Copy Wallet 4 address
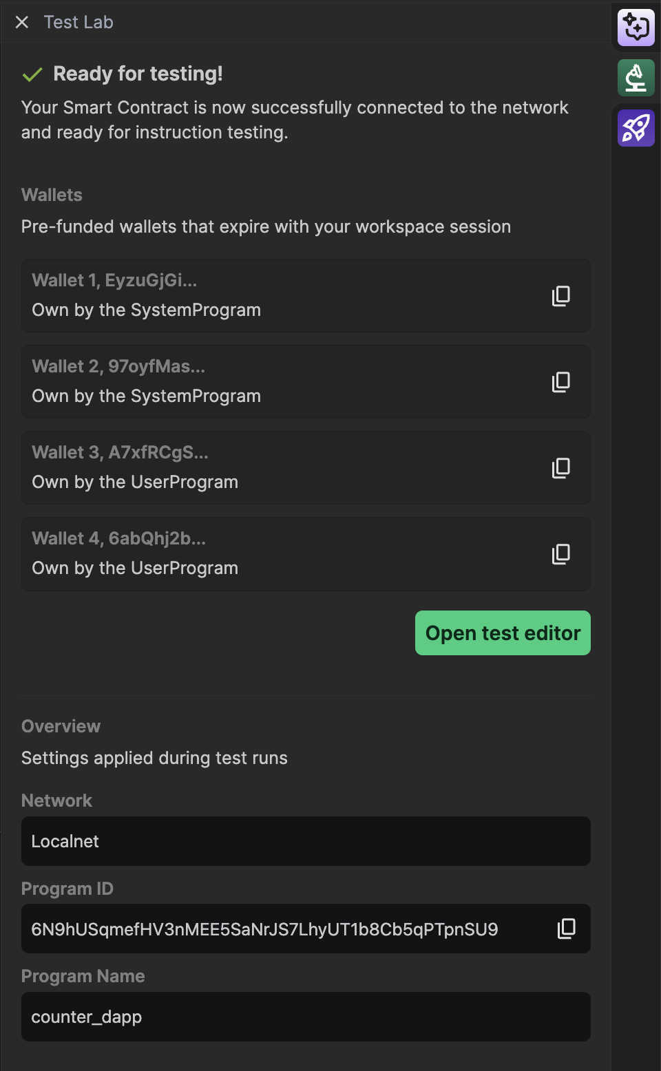 click(x=561, y=554)
